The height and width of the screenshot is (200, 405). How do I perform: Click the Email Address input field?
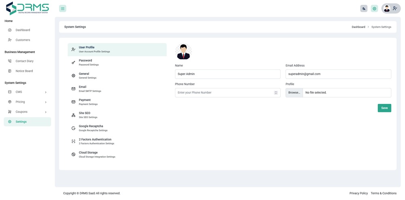[338, 74]
